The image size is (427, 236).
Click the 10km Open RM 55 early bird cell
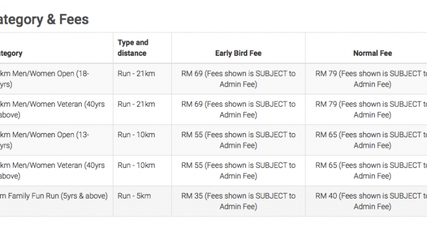(x=238, y=140)
